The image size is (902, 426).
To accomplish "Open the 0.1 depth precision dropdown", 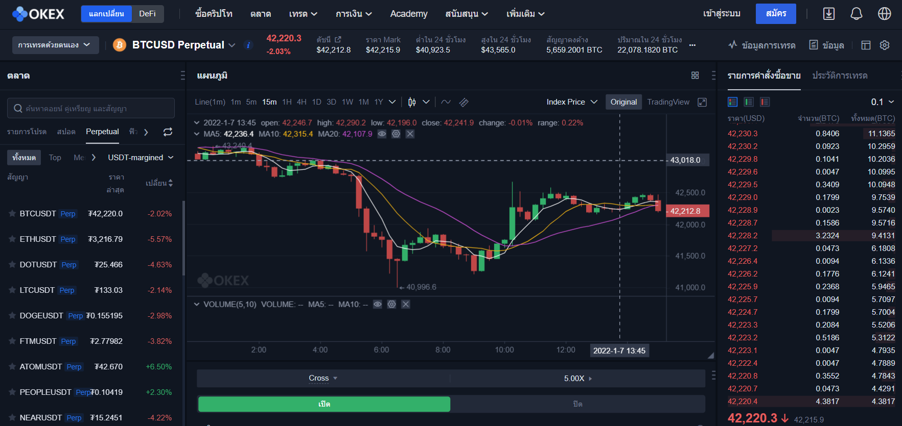I will click(x=883, y=102).
